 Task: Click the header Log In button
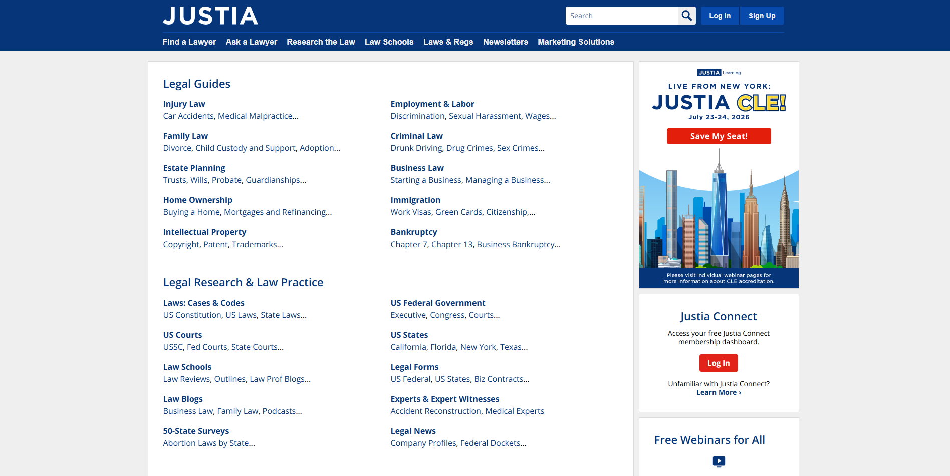pos(720,16)
